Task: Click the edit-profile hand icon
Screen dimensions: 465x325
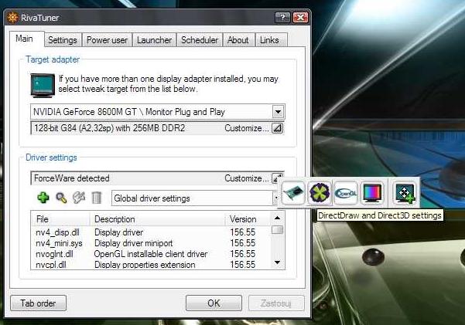Action: (x=79, y=198)
